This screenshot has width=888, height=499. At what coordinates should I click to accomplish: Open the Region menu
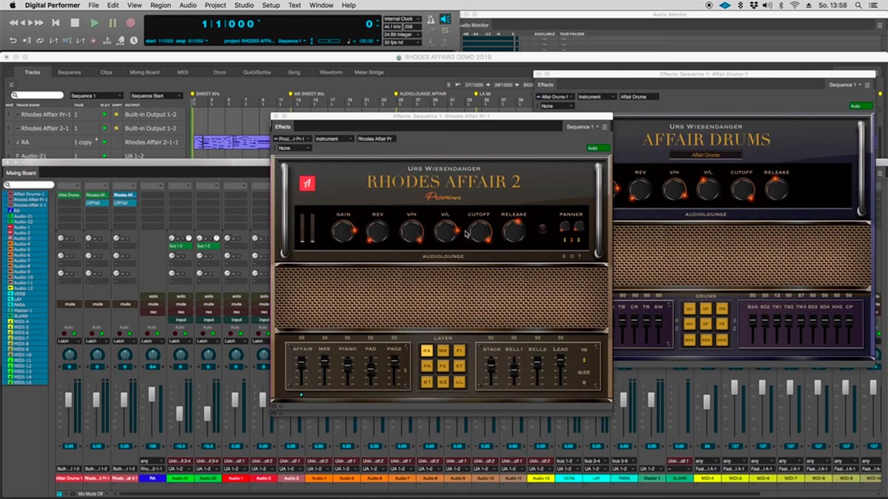coord(160,5)
